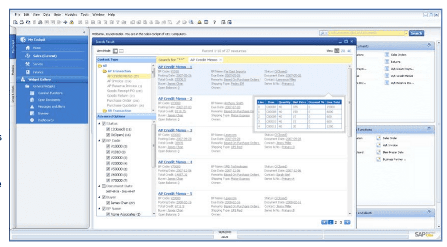Open A/R Invoice in functions widget
The image size is (447, 247).
(x=389, y=145)
